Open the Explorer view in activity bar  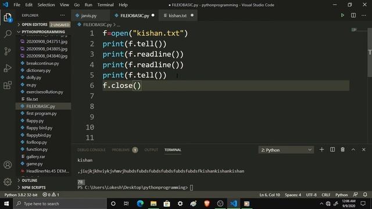tap(8, 17)
